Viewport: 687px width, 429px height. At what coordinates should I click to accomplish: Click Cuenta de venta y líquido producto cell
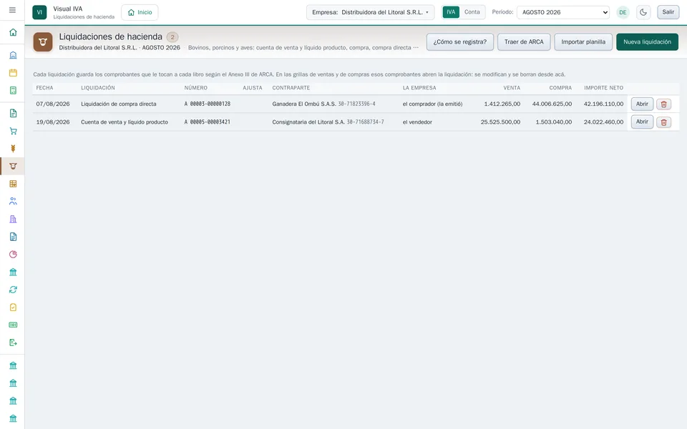coord(125,122)
